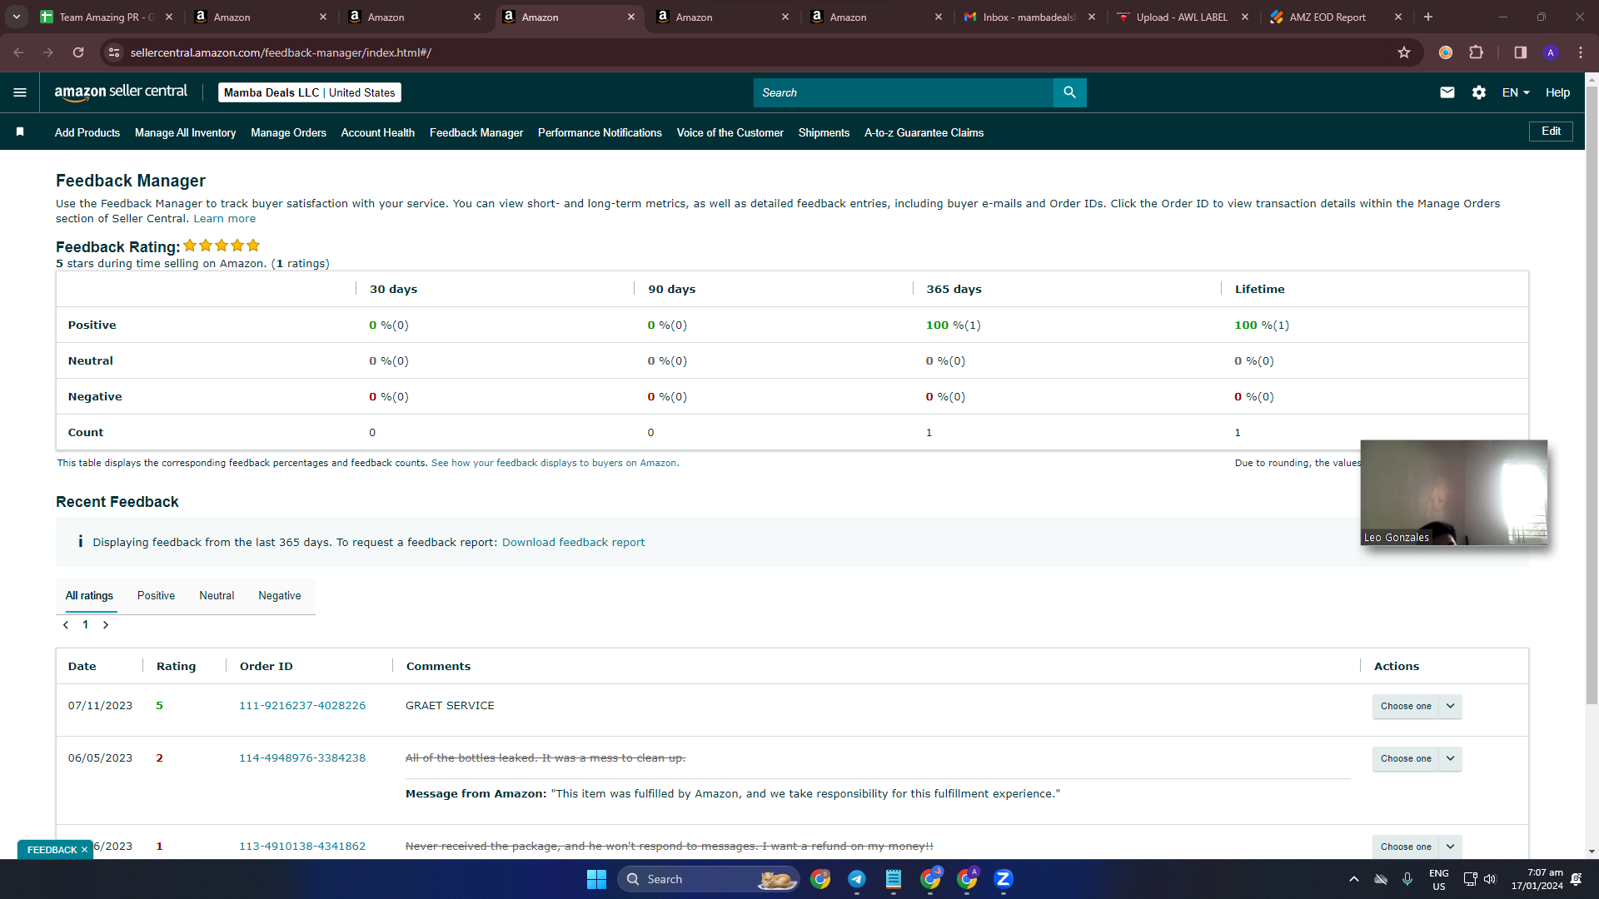
Task: Open Telegram from the taskbar
Action: point(857,879)
